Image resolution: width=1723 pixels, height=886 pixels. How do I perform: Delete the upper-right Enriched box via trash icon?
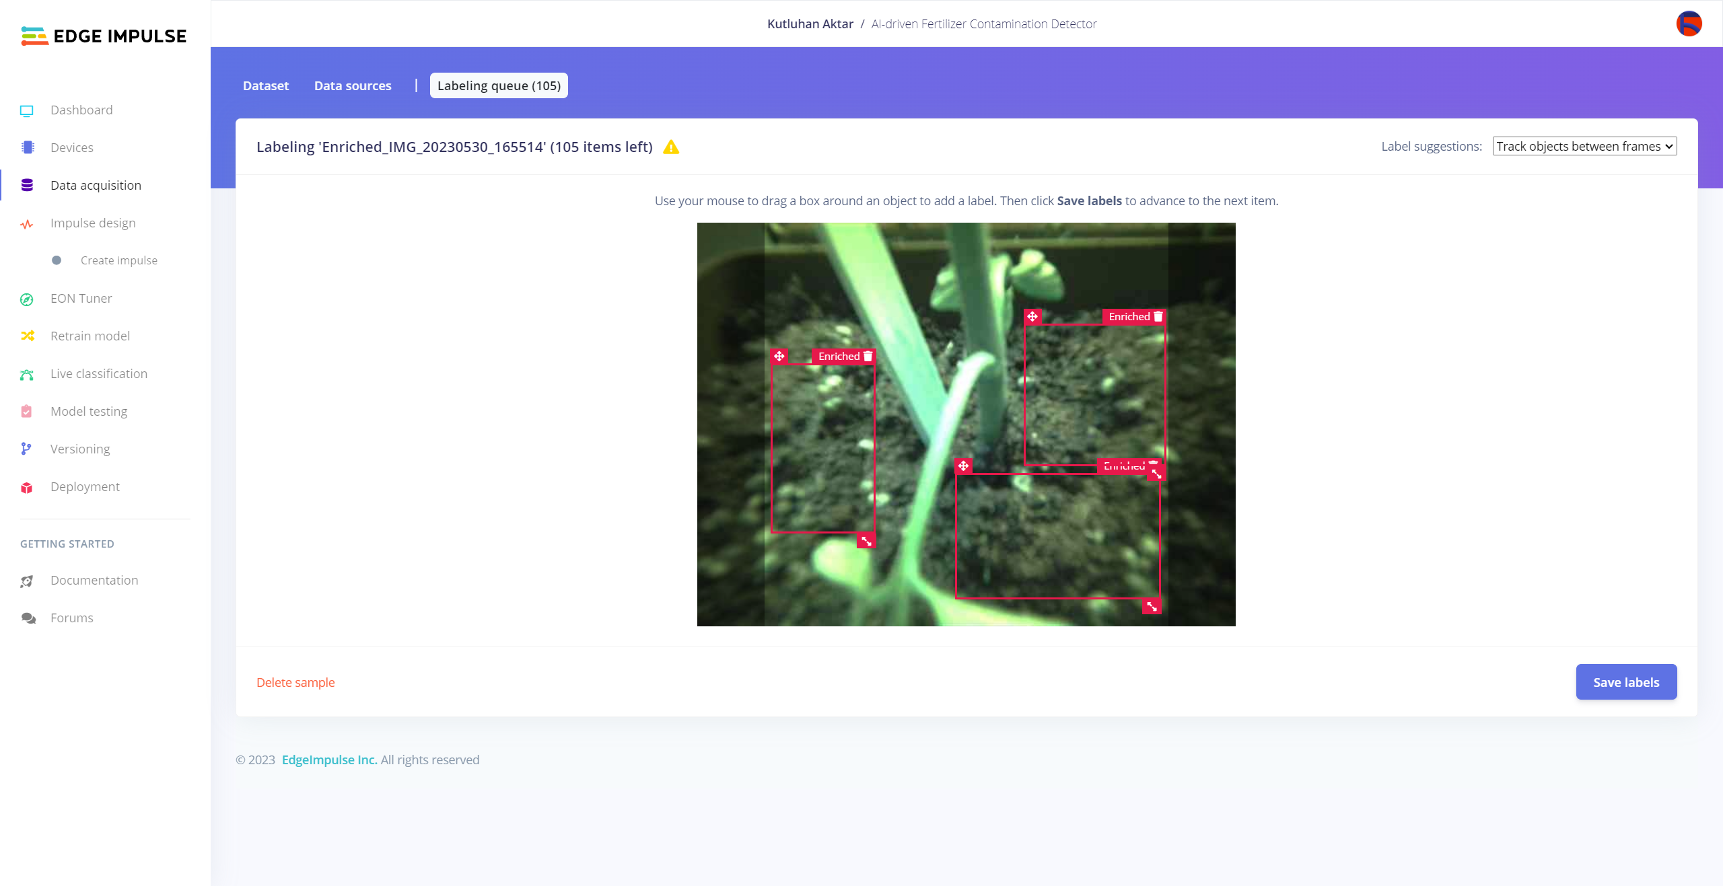(1158, 317)
